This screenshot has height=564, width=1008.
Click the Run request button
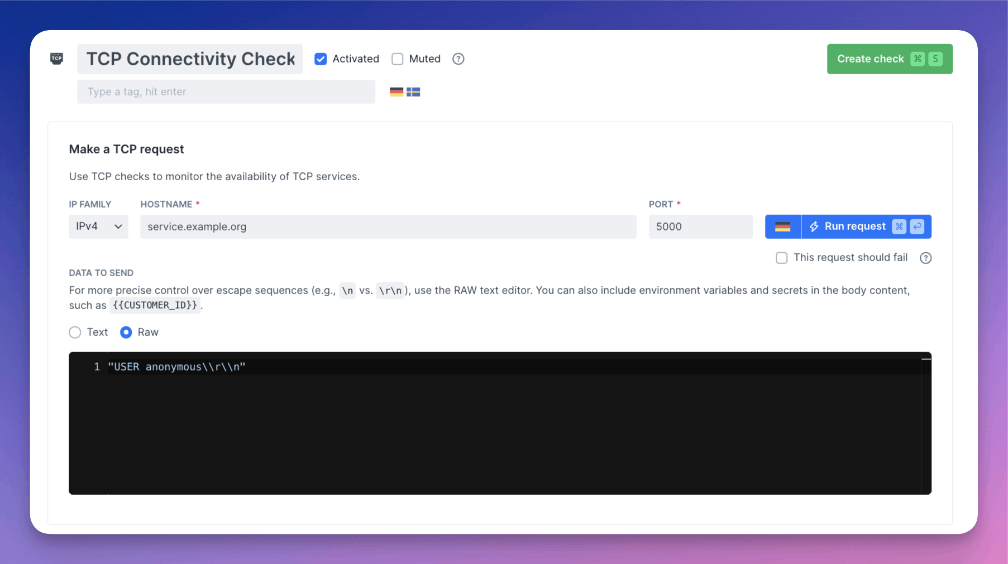(x=854, y=226)
